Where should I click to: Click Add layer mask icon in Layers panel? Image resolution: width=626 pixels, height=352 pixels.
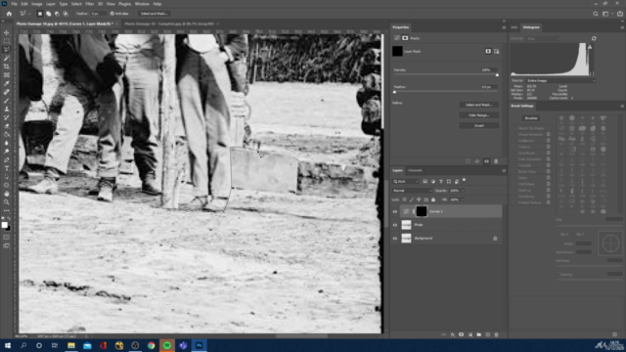click(x=461, y=334)
